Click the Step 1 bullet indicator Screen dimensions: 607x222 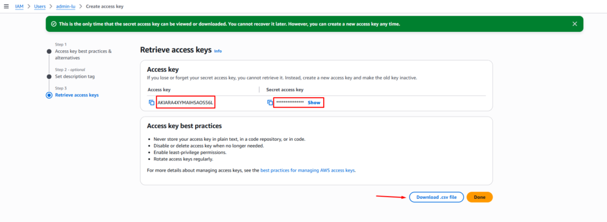tap(49, 52)
